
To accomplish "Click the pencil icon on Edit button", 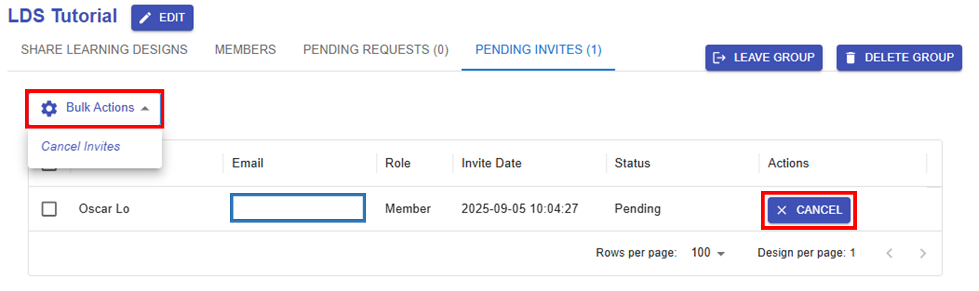I will tap(145, 18).
